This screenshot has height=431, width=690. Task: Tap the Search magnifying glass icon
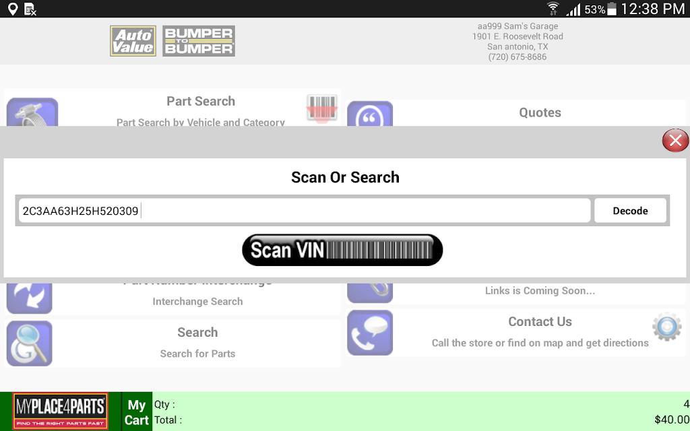(30, 343)
